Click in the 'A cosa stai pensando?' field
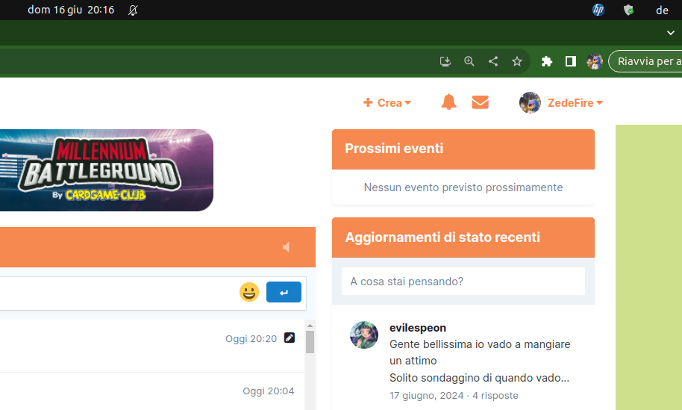 [463, 281]
